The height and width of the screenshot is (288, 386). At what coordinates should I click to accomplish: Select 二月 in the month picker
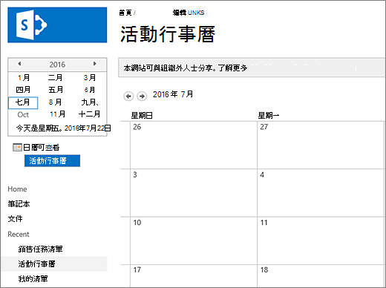55,78
